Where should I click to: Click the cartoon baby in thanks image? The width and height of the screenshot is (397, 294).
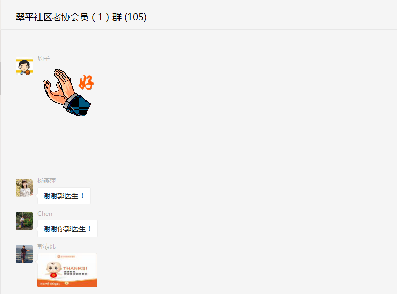pos(54,270)
